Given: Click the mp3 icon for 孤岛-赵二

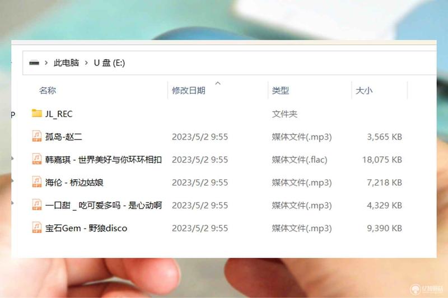Looking at the screenshot, I should point(36,136).
